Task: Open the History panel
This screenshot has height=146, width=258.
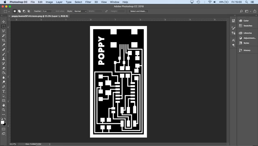Action: coord(247,50)
